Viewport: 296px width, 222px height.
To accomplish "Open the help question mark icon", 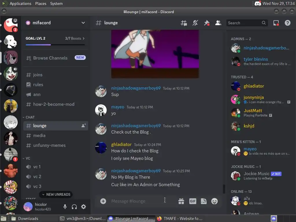I will 288,23.
